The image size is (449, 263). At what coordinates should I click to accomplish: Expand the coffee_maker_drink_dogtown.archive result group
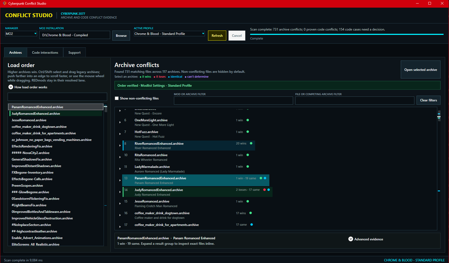(120, 215)
